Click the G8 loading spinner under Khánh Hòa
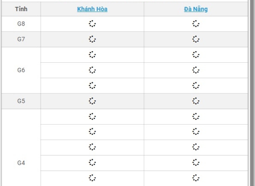 (92, 24)
